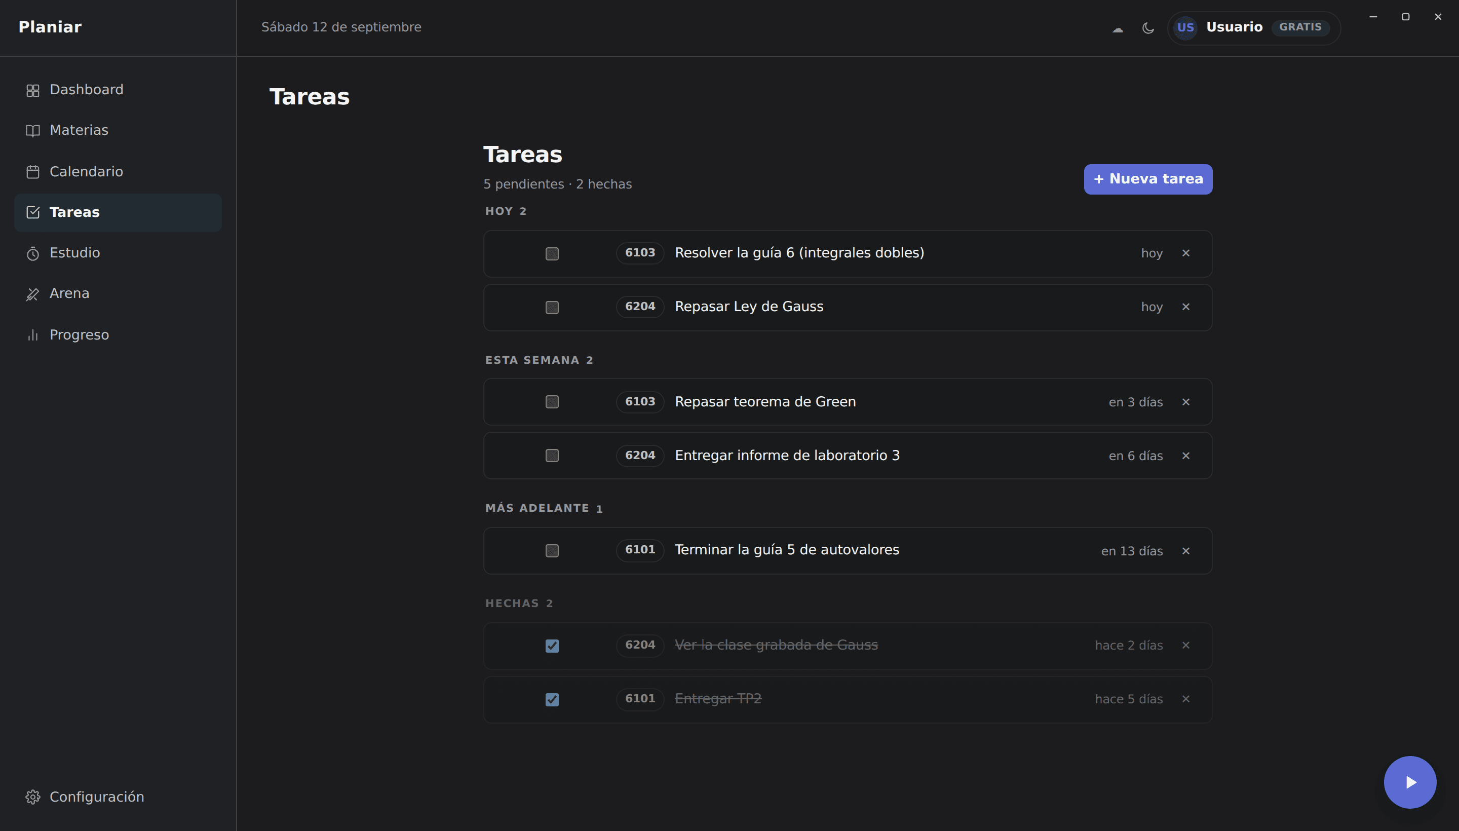Viewport: 1459px width, 831px height.
Task: Click the en 13 días due label
Action: (x=1131, y=551)
